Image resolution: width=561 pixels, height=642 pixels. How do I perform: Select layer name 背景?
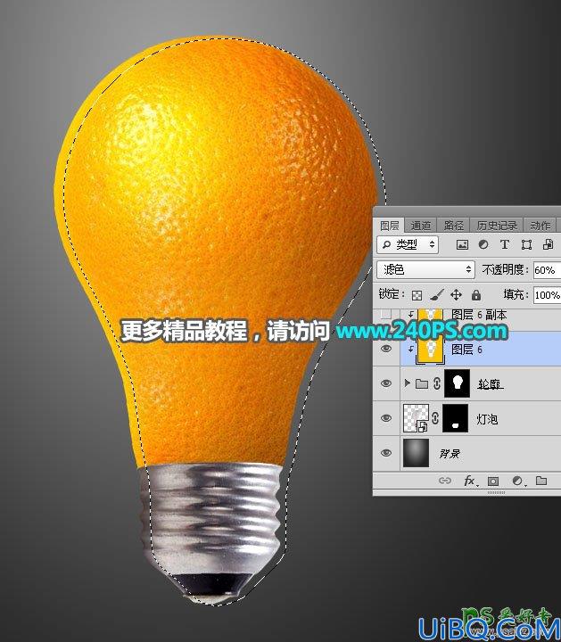pos(450,453)
